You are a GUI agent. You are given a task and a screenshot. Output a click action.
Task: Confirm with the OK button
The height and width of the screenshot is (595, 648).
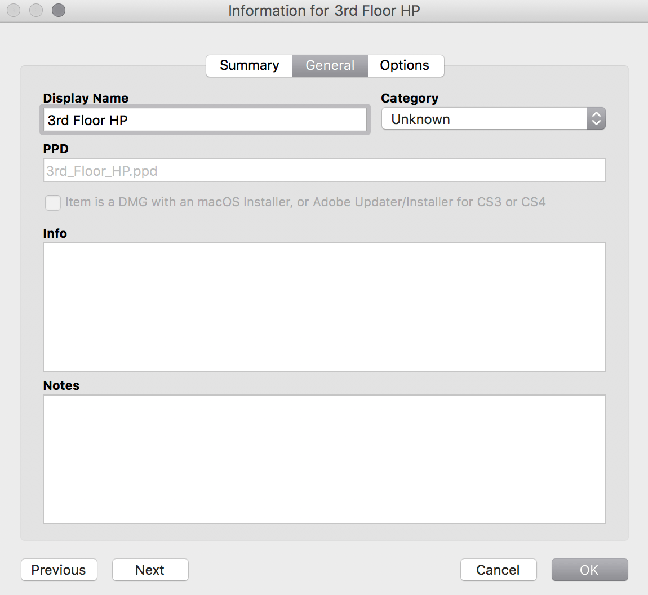click(590, 570)
